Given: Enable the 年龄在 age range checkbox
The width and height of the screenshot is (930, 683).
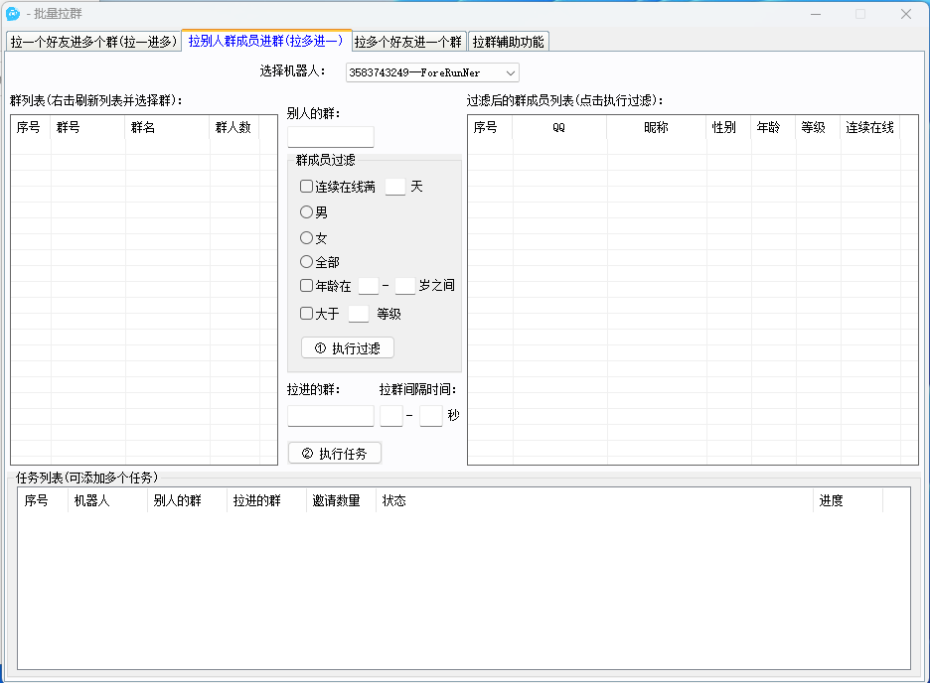Looking at the screenshot, I should click(x=307, y=286).
